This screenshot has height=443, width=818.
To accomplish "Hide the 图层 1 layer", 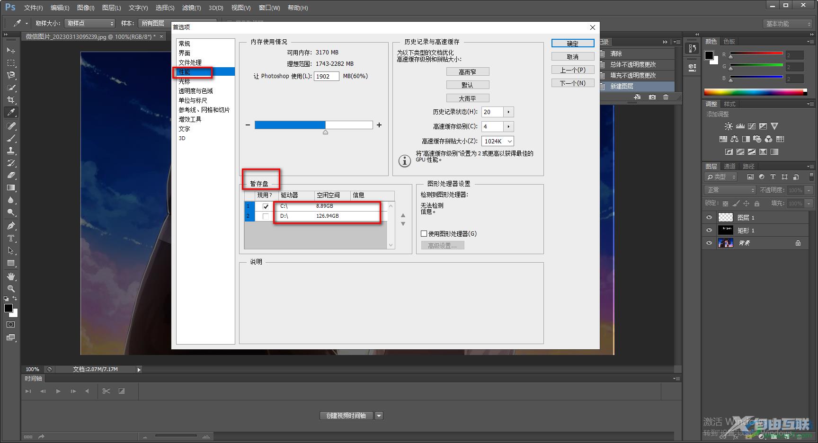I will point(709,218).
